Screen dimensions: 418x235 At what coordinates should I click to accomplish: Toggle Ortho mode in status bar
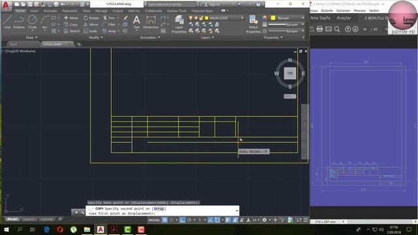[182, 220]
